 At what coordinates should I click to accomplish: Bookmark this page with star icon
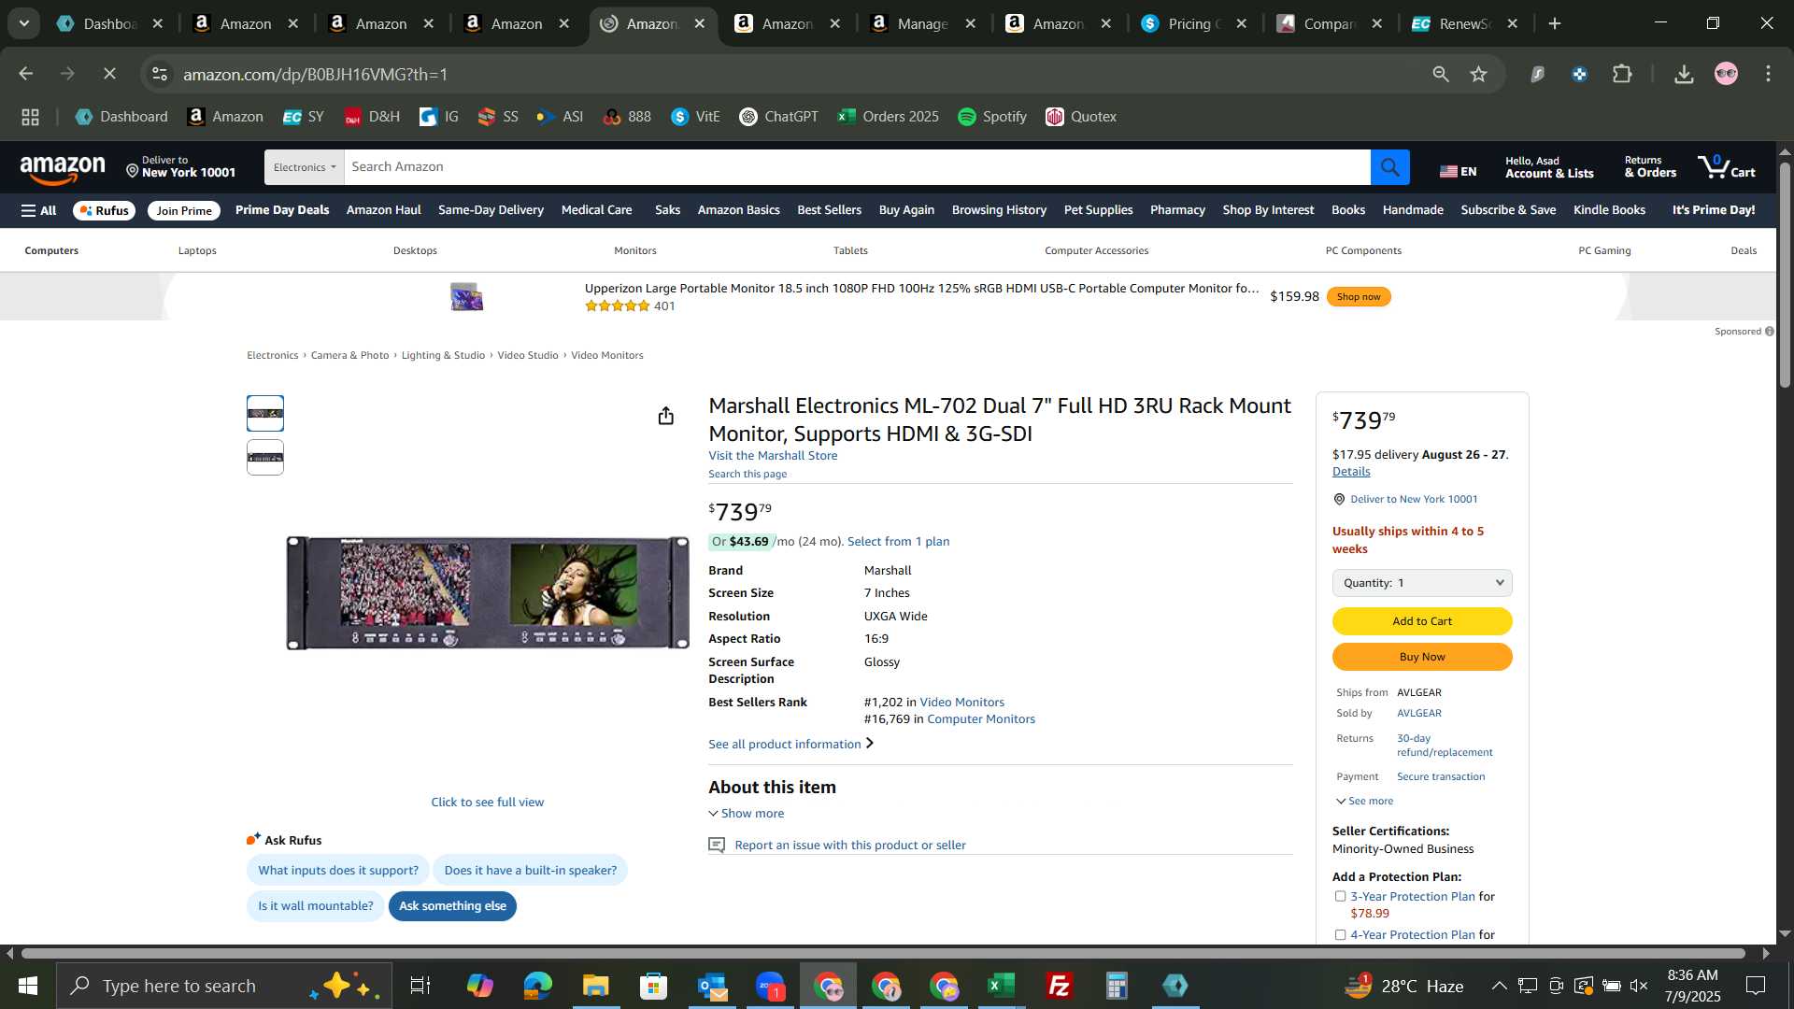(x=1478, y=74)
